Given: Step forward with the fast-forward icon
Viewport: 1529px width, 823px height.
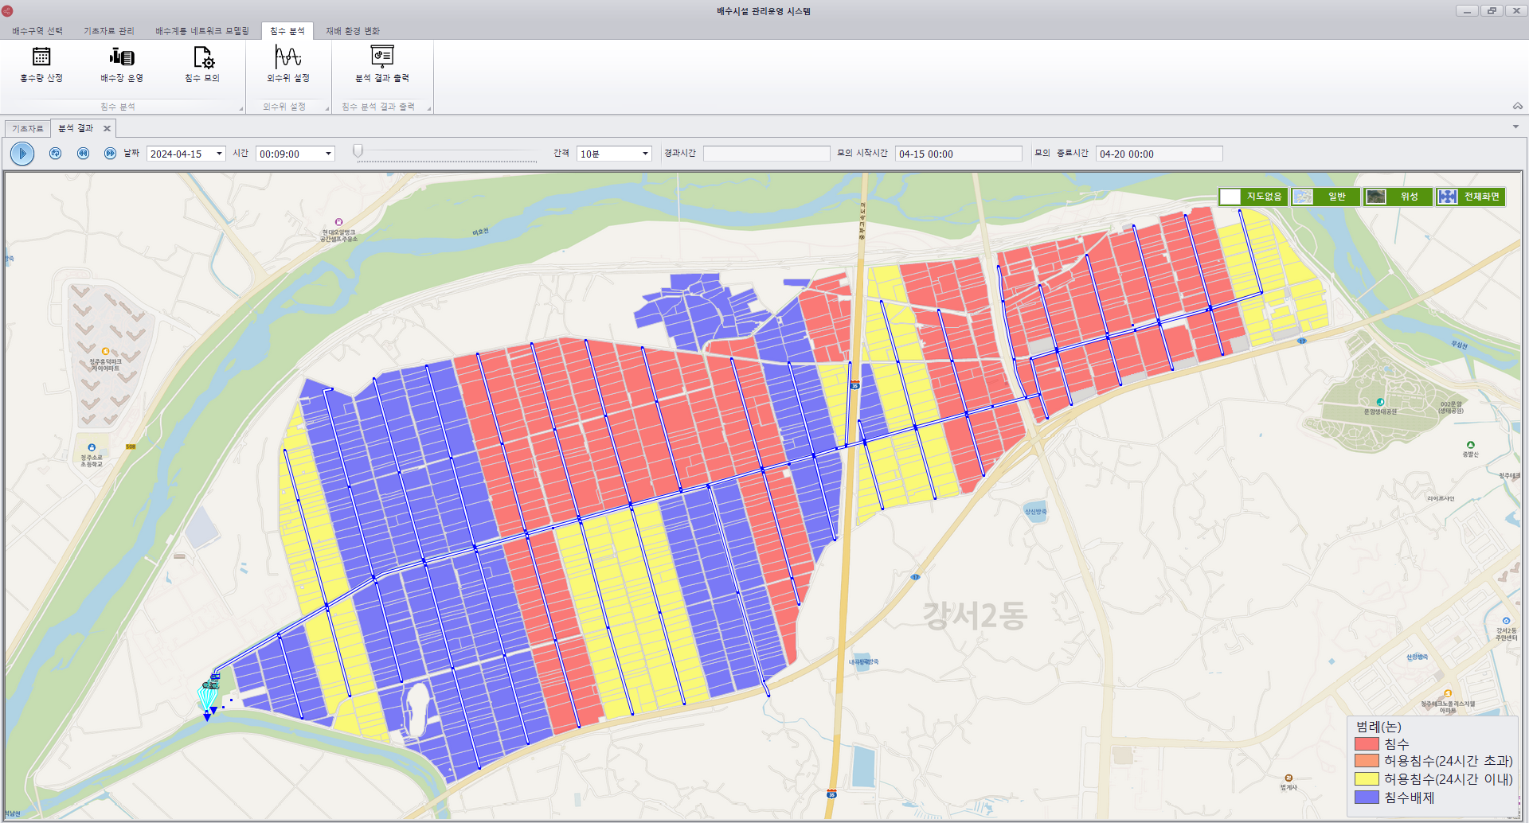Looking at the screenshot, I should pos(110,154).
